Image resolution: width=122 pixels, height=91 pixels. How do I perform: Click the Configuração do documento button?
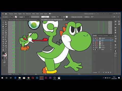77,17
